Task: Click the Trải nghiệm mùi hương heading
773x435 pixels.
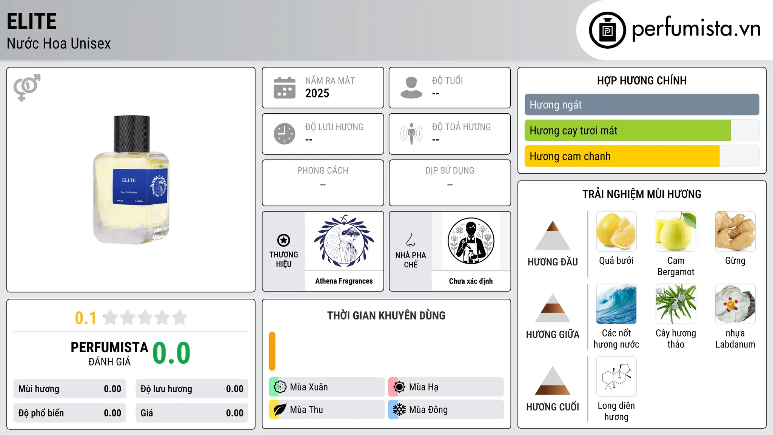Action: (642, 194)
